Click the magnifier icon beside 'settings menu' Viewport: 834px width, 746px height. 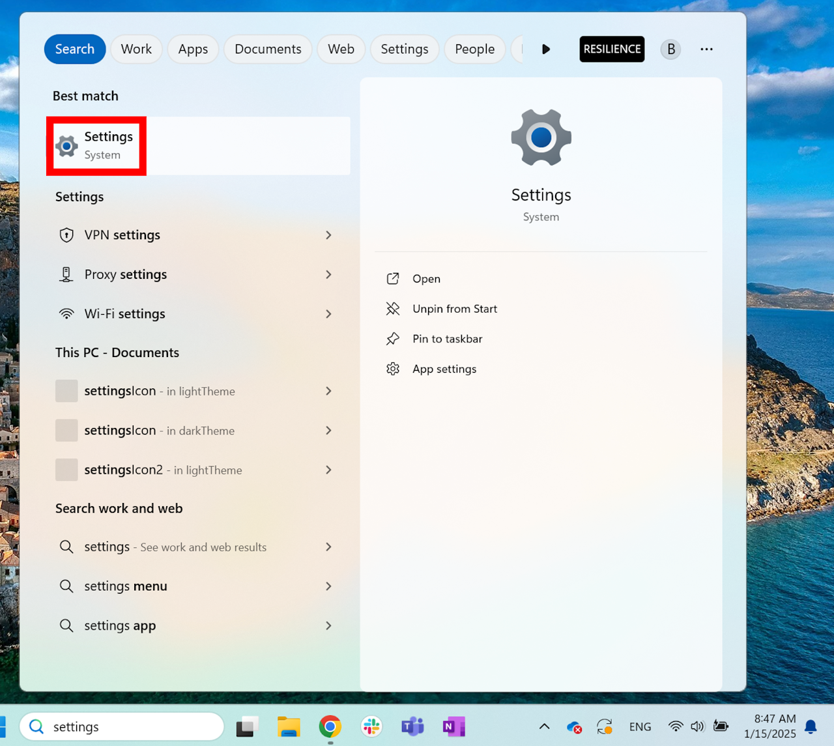(66, 586)
